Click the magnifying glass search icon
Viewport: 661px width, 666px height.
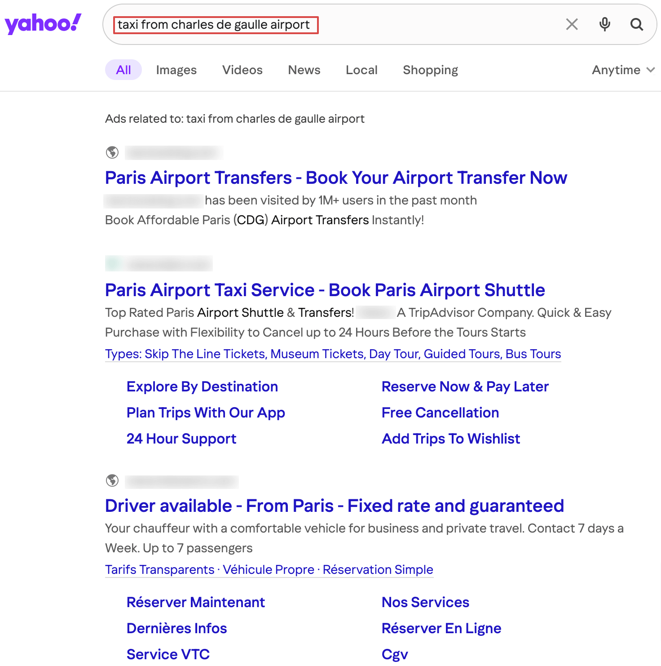pyautogui.click(x=637, y=24)
